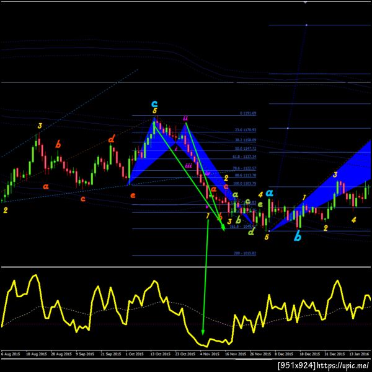The width and height of the screenshot is (372, 372).
Task: Click the large cyan b wave label
Action: (x=298, y=236)
